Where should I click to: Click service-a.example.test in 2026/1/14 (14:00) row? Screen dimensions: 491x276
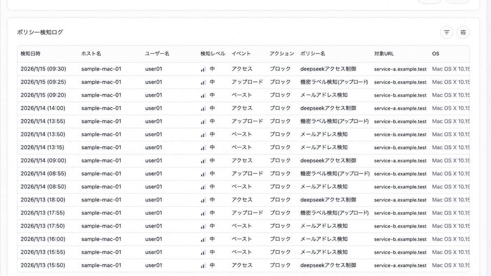point(400,108)
